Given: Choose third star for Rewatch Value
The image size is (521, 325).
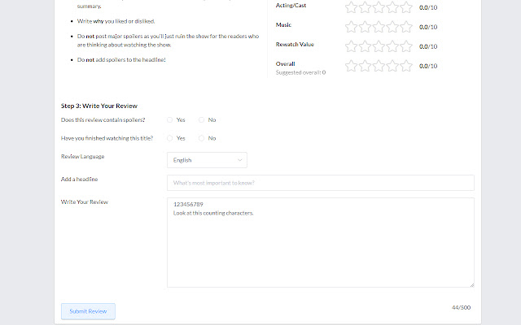Looking at the screenshot, I should click(x=379, y=46).
